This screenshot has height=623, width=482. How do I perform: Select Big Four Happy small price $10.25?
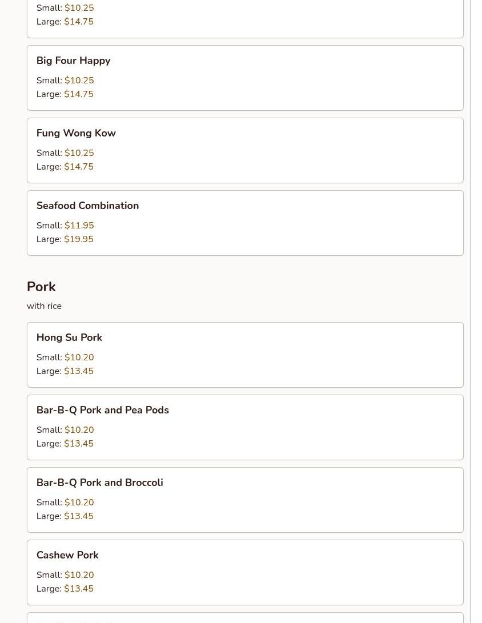(x=79, y=81)
